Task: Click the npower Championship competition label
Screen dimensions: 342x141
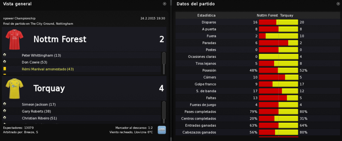Action: 19,18
